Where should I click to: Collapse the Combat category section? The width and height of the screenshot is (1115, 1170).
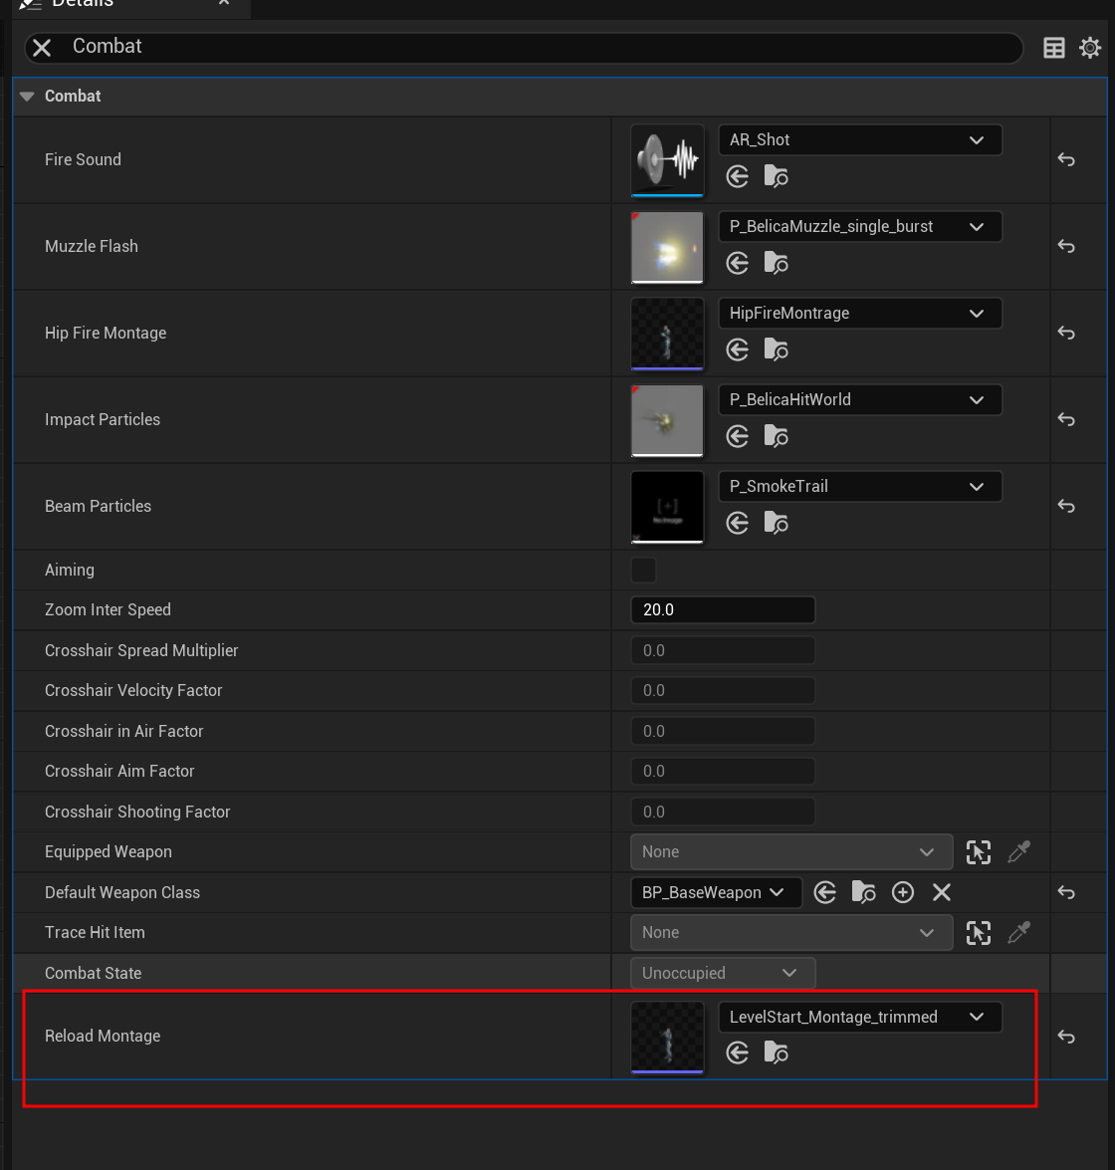(26, 96)
